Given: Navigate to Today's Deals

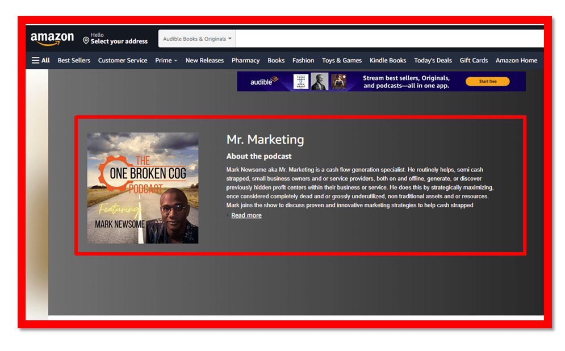Looking at the screenshot, I should pyautogui.click(x=433, y=60).
